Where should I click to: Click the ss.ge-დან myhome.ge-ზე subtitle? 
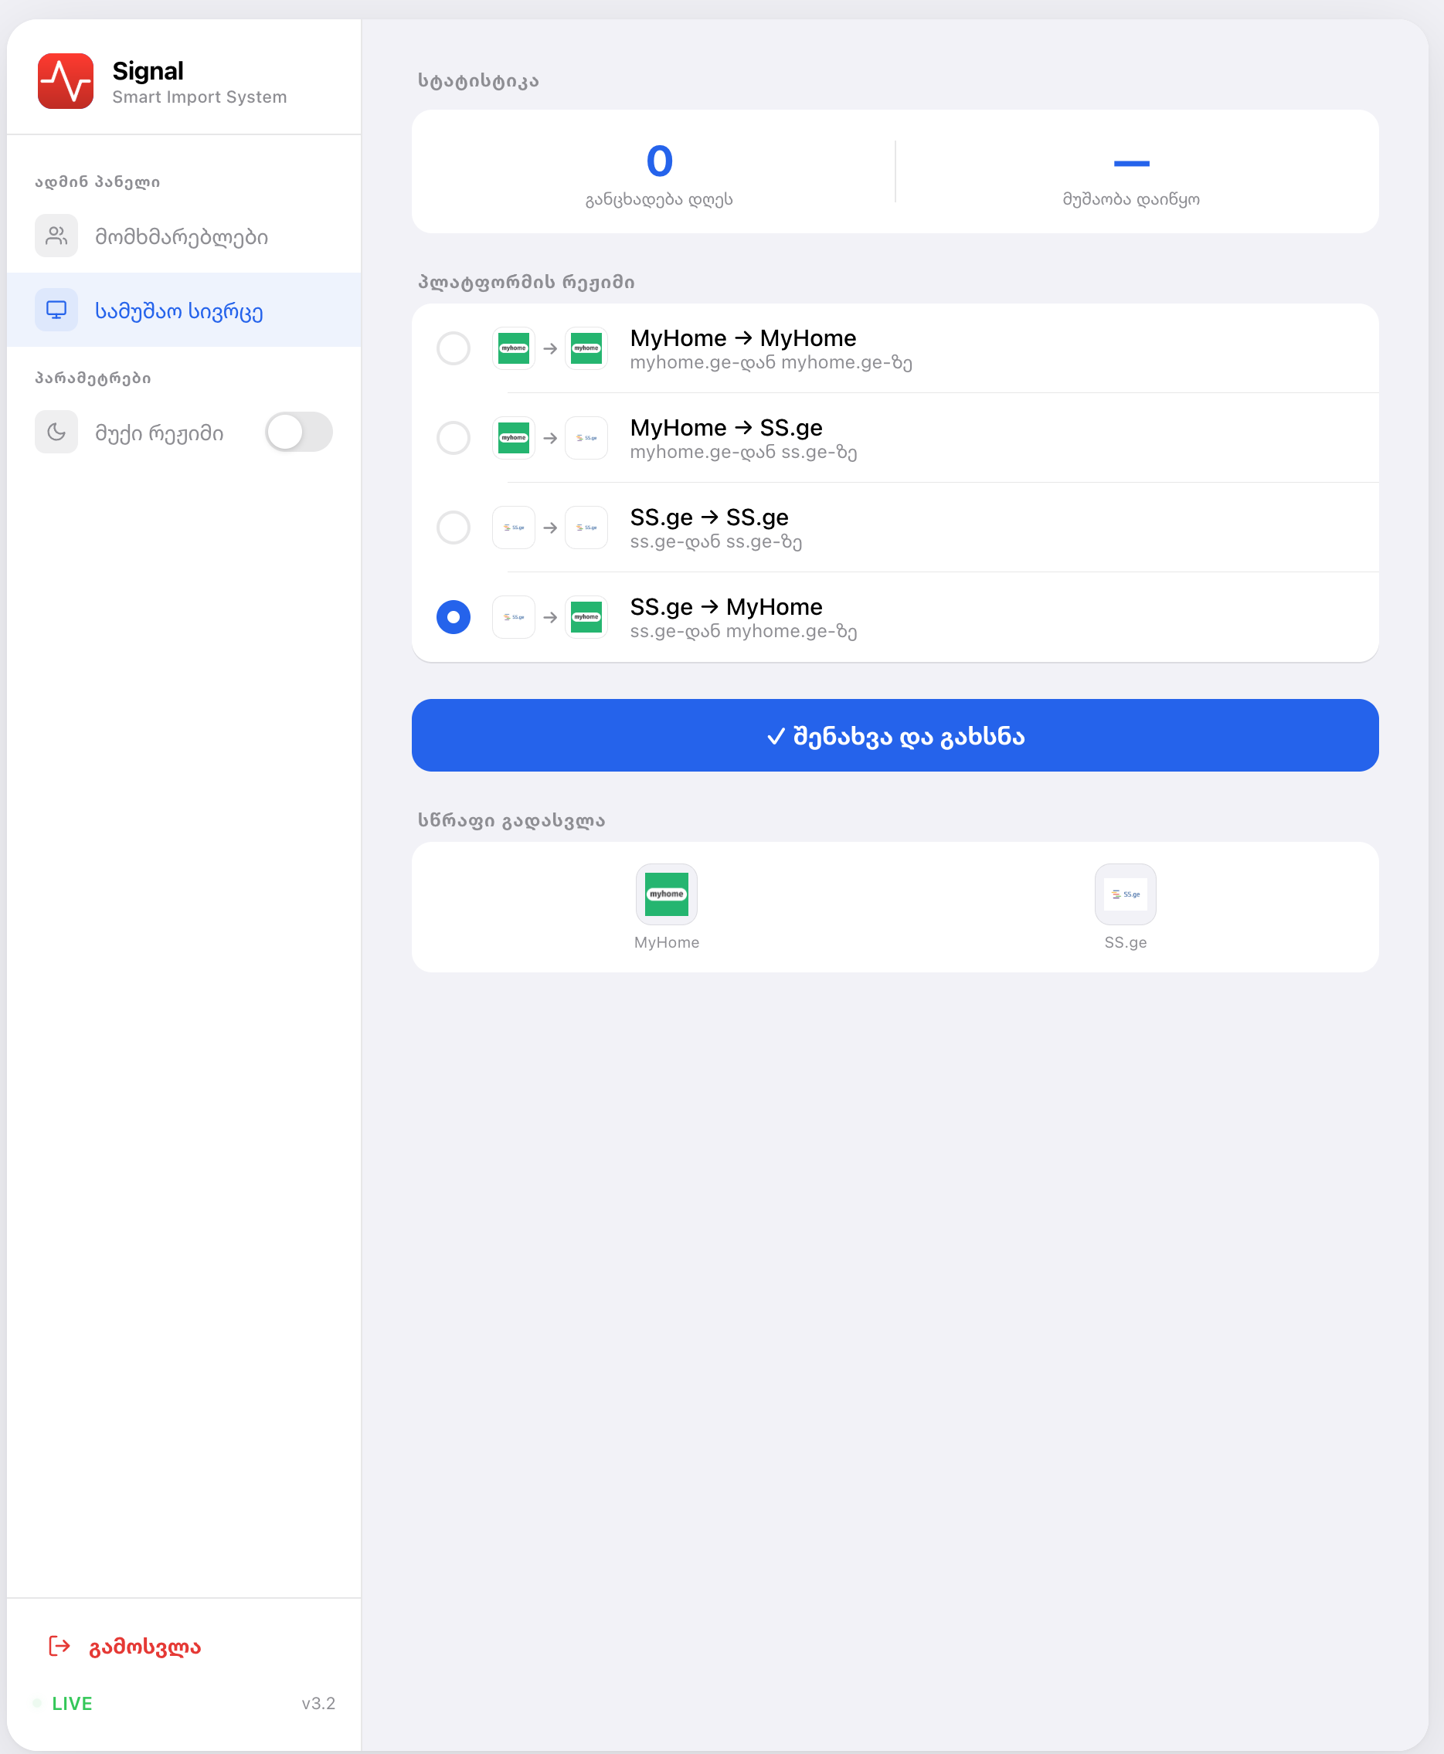[743, 633]
